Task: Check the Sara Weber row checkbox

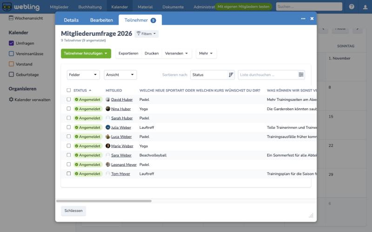Action: [x=68, y=155]
